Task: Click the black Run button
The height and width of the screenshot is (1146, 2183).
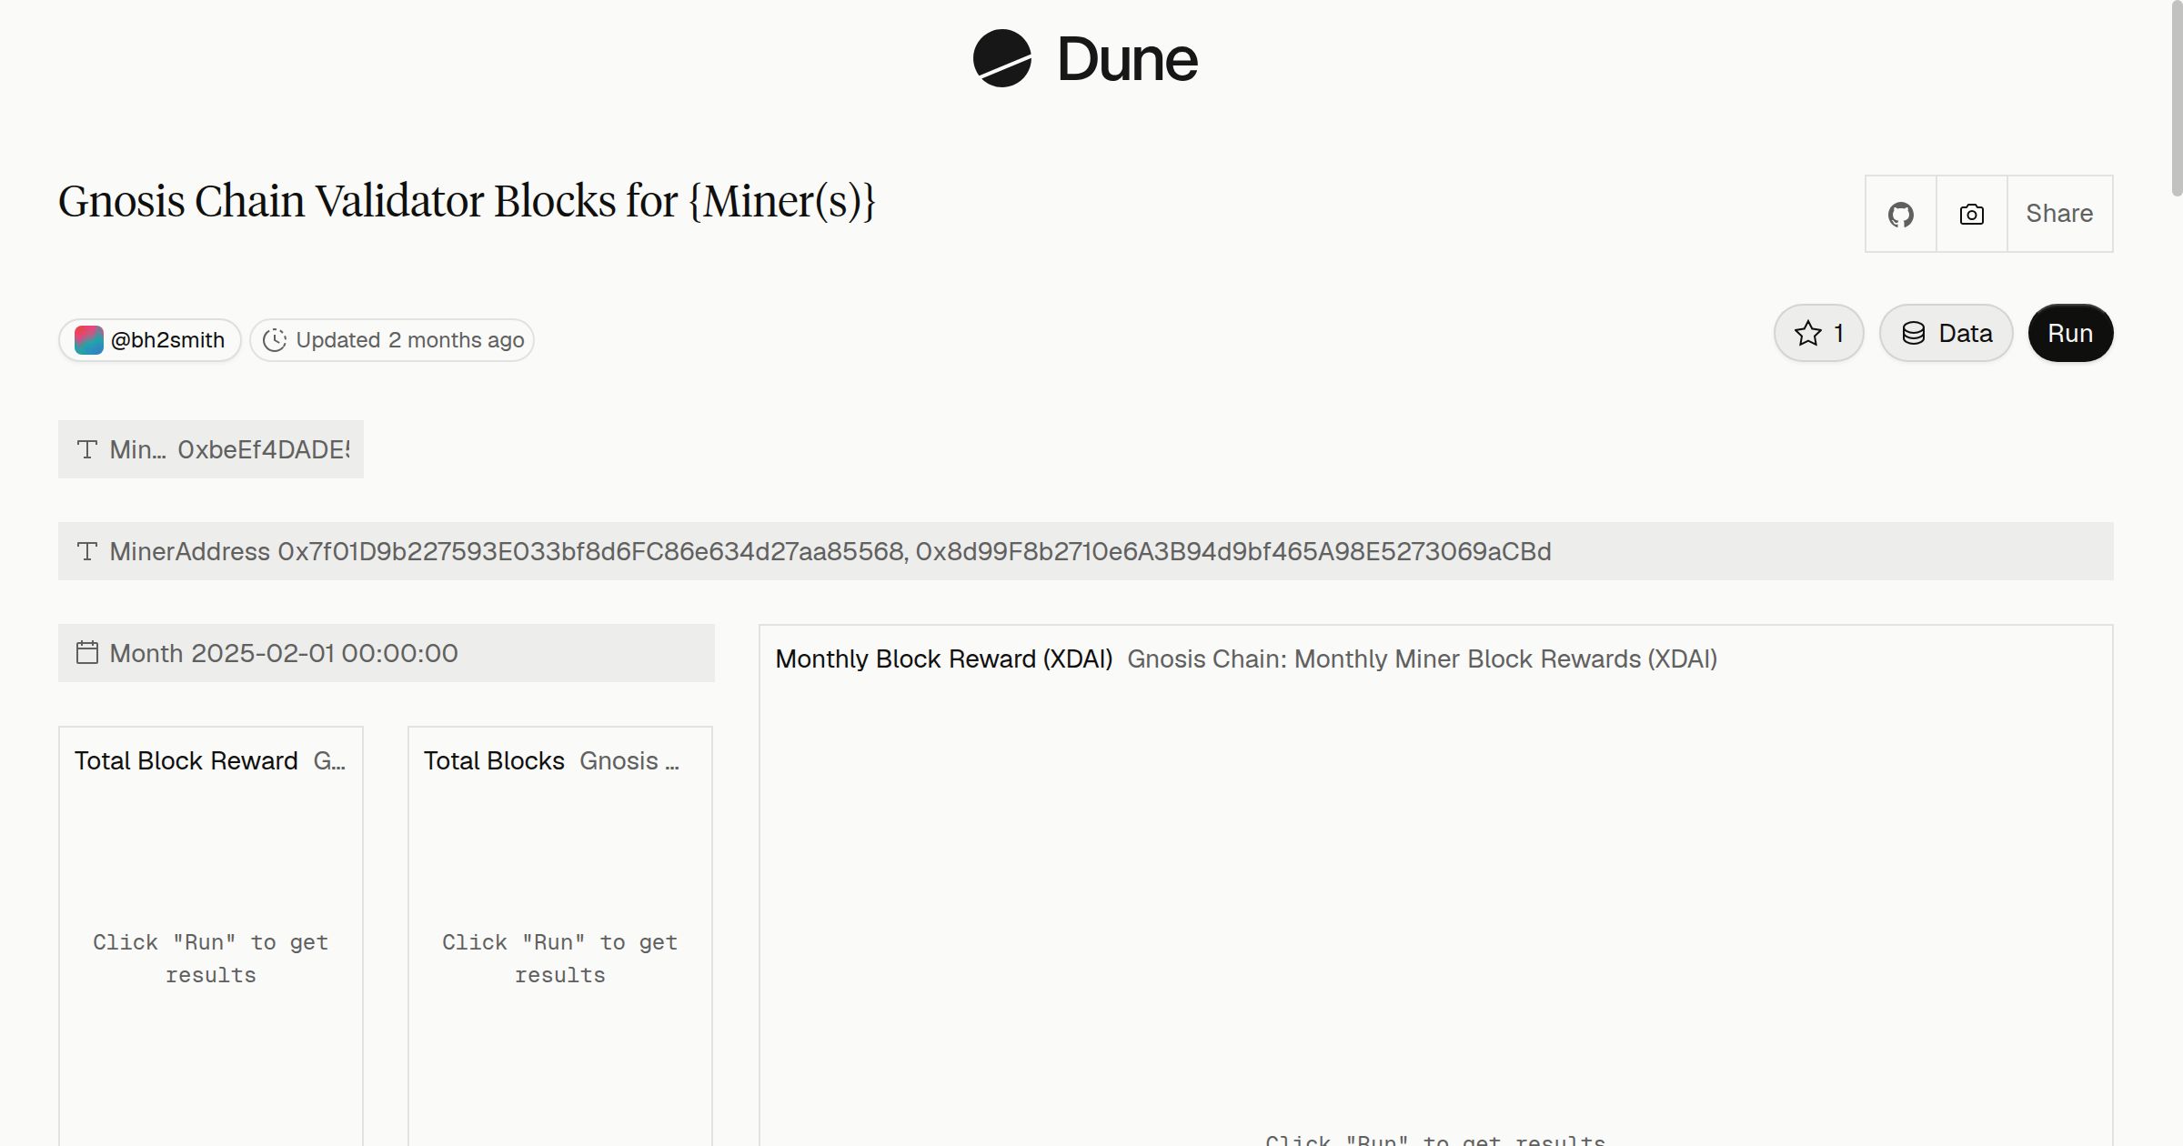Action: 2071,333
